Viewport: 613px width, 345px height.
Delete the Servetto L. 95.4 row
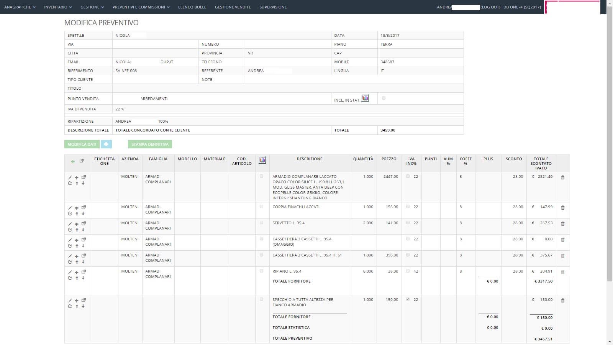coord(563,224)
